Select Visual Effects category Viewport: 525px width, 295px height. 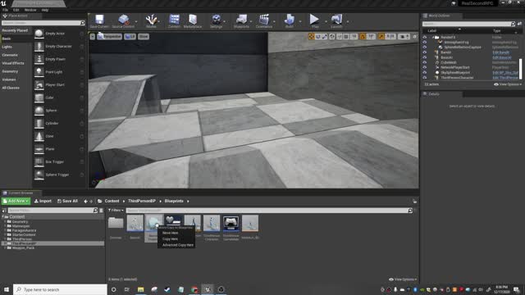pos(13,63)
